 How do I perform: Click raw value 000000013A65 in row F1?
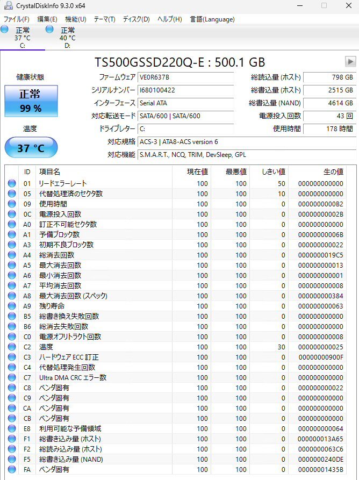320,439
